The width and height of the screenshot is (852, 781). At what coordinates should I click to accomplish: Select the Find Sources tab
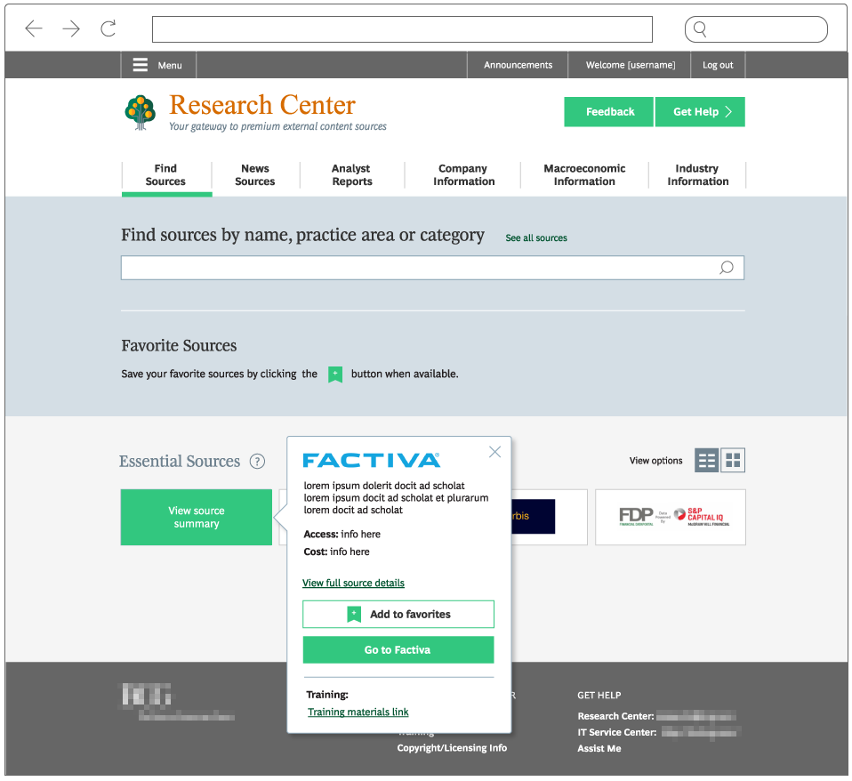165,175
